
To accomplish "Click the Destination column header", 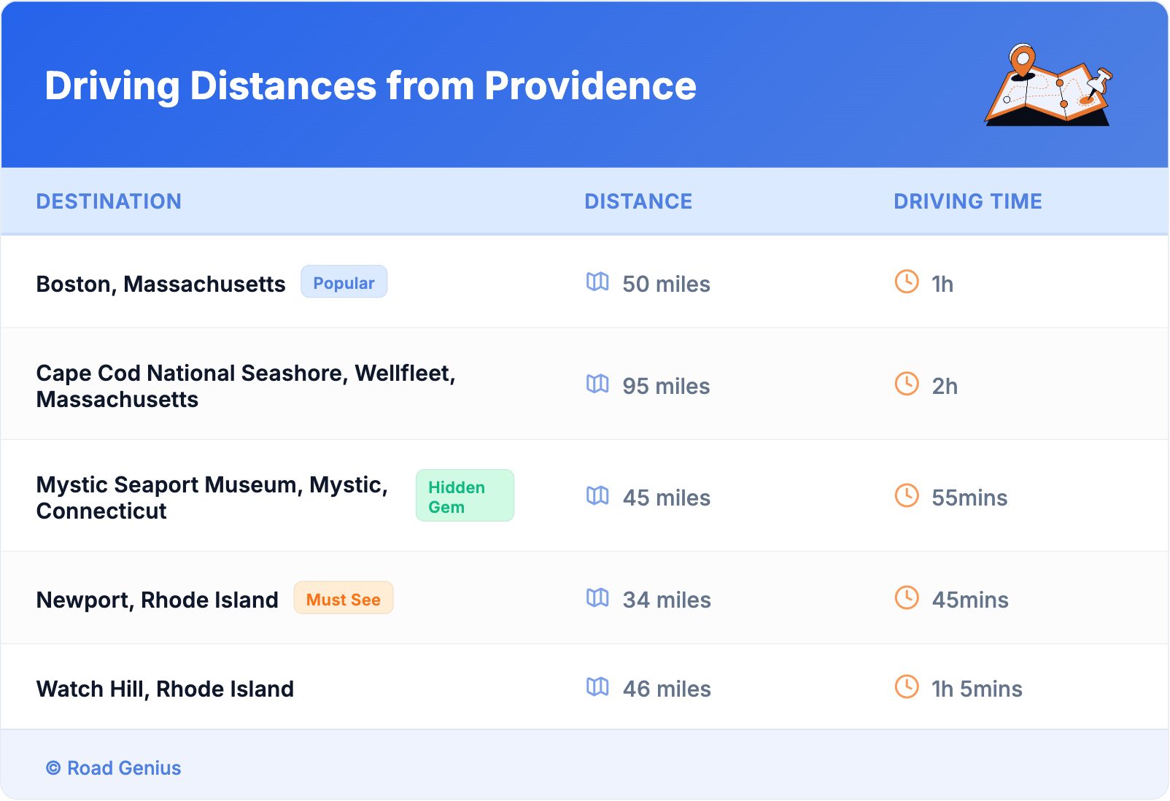I will (109, 201).
